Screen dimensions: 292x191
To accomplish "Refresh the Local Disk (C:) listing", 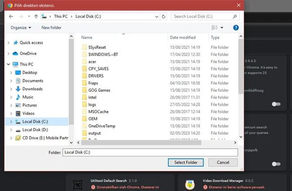I will [x=164, y=17].
